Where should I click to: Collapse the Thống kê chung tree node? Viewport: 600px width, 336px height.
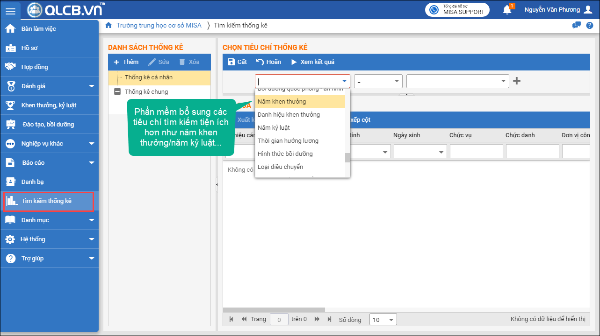coord(117,92)
